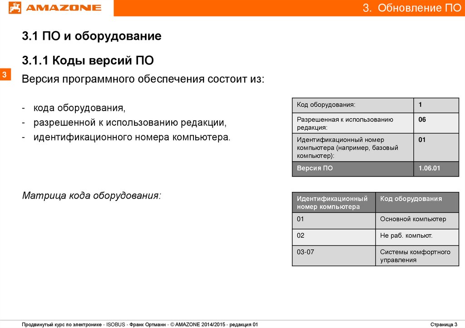The image size is (465, 328).
Task: Click footer author 'Франк Ортманн'
Action: pyautogui.click(x=148, y=325)
